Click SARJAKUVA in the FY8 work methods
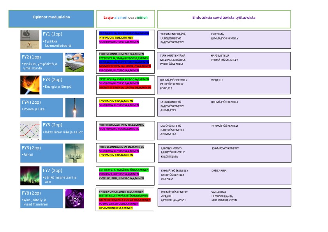328x232 pixels. click(219, 192)
